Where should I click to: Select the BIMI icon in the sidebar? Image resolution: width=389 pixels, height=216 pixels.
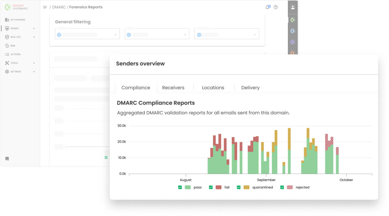7,46
